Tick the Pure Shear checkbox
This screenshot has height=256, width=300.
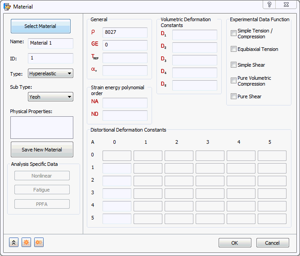click(233, 96)
